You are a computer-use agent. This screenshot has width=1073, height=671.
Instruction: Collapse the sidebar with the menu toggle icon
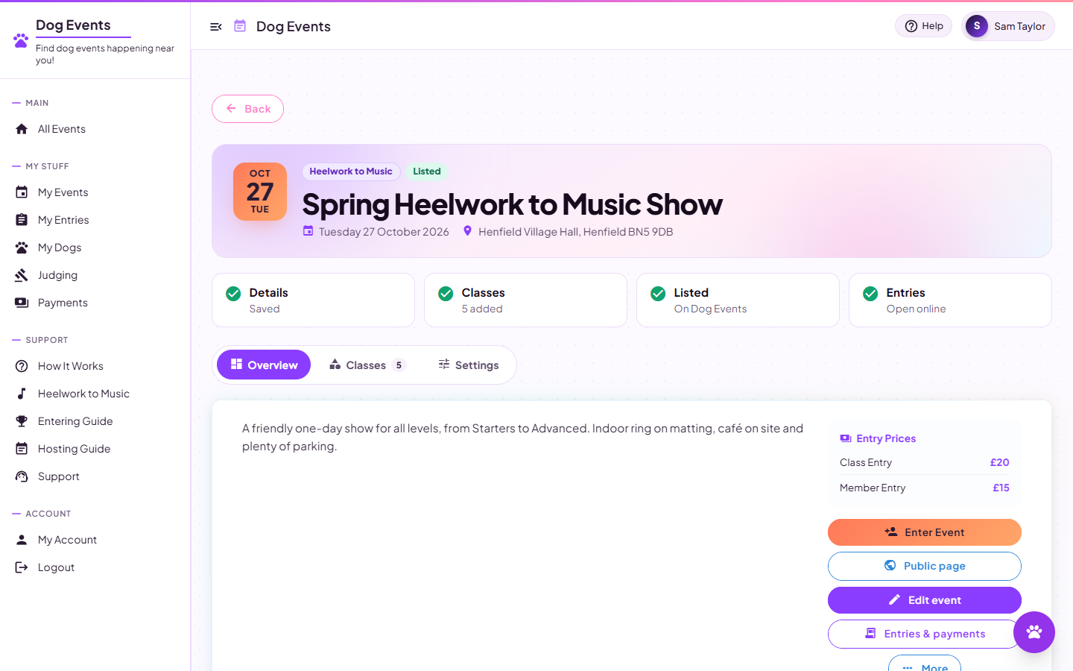(x=216, y=27)
